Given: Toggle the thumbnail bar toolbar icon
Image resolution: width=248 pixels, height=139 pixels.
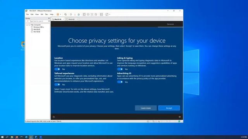Looking at the screenshot, I should [88, 14].
